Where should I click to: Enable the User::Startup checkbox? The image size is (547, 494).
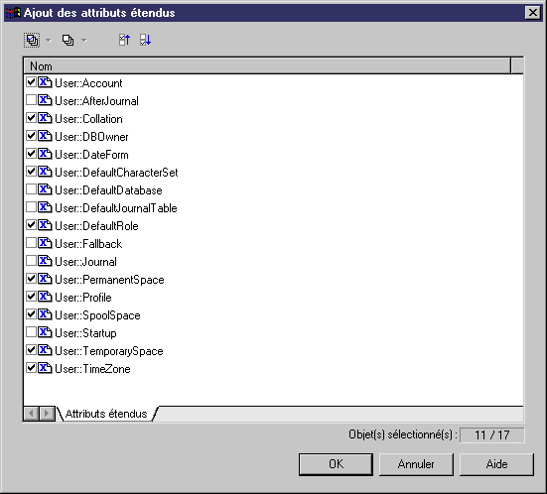(31, 332)
